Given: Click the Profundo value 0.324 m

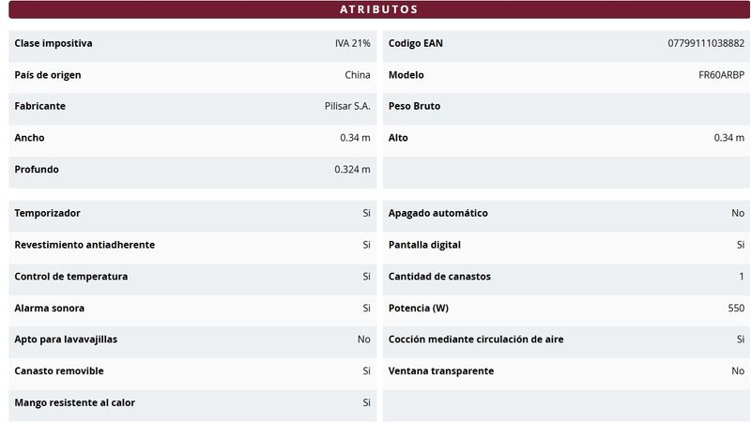Looking at the screenshot, I should 352,170.
